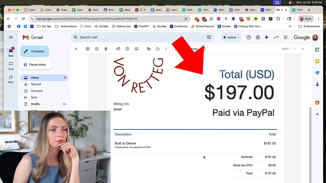Open the Work profile menu in Chrome

[x=305, y=19]
